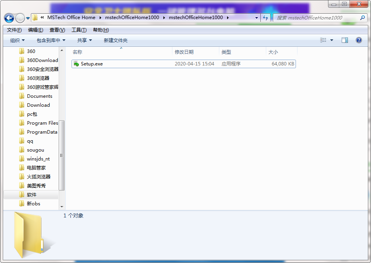Screen dimensions: 371x263
Task: Select the Setup.exe file name
Action: pyautogui.click(x=92, y=64)
